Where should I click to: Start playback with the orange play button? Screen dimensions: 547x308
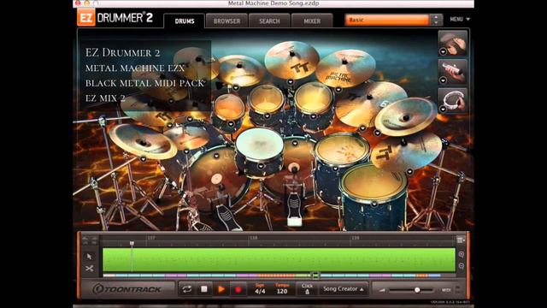click(x=221, y=289)
